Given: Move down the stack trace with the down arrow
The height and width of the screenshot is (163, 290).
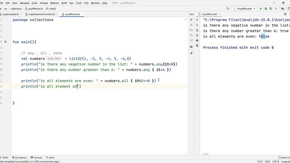Looking at the screenshot, I should tap(197, 25).
